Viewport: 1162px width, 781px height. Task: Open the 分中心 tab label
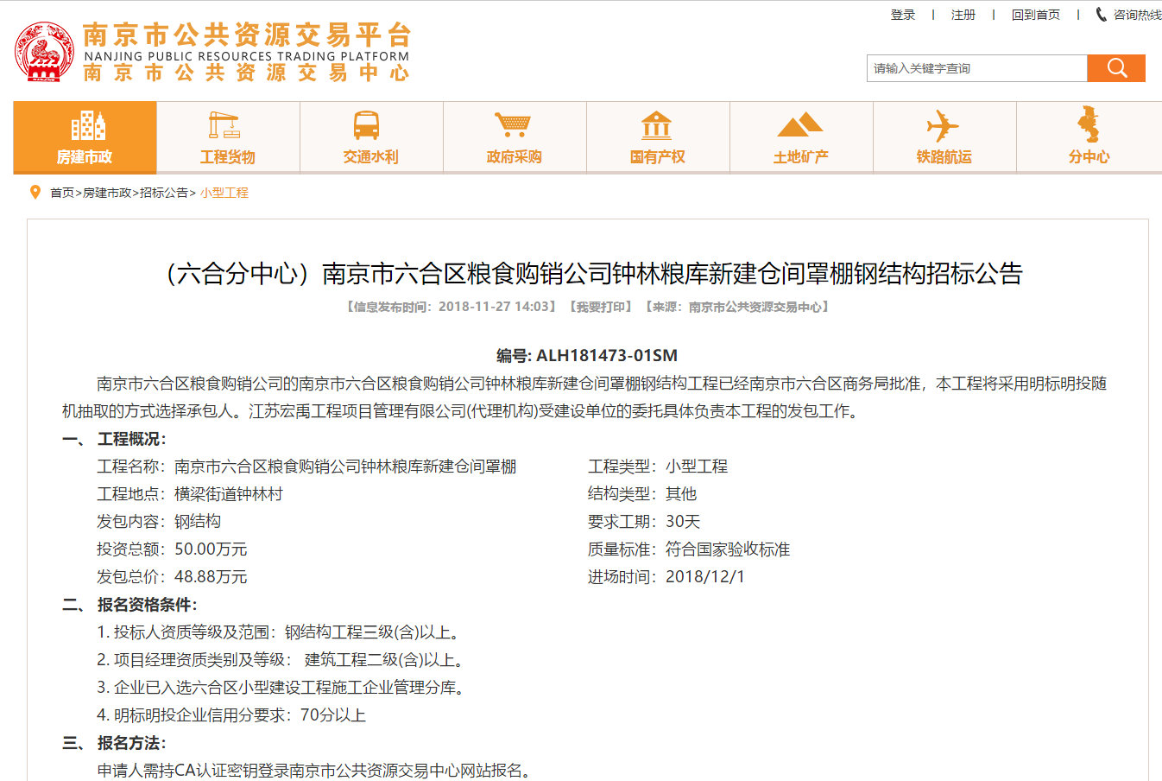pyautogui.click(x=1089, y=157)
